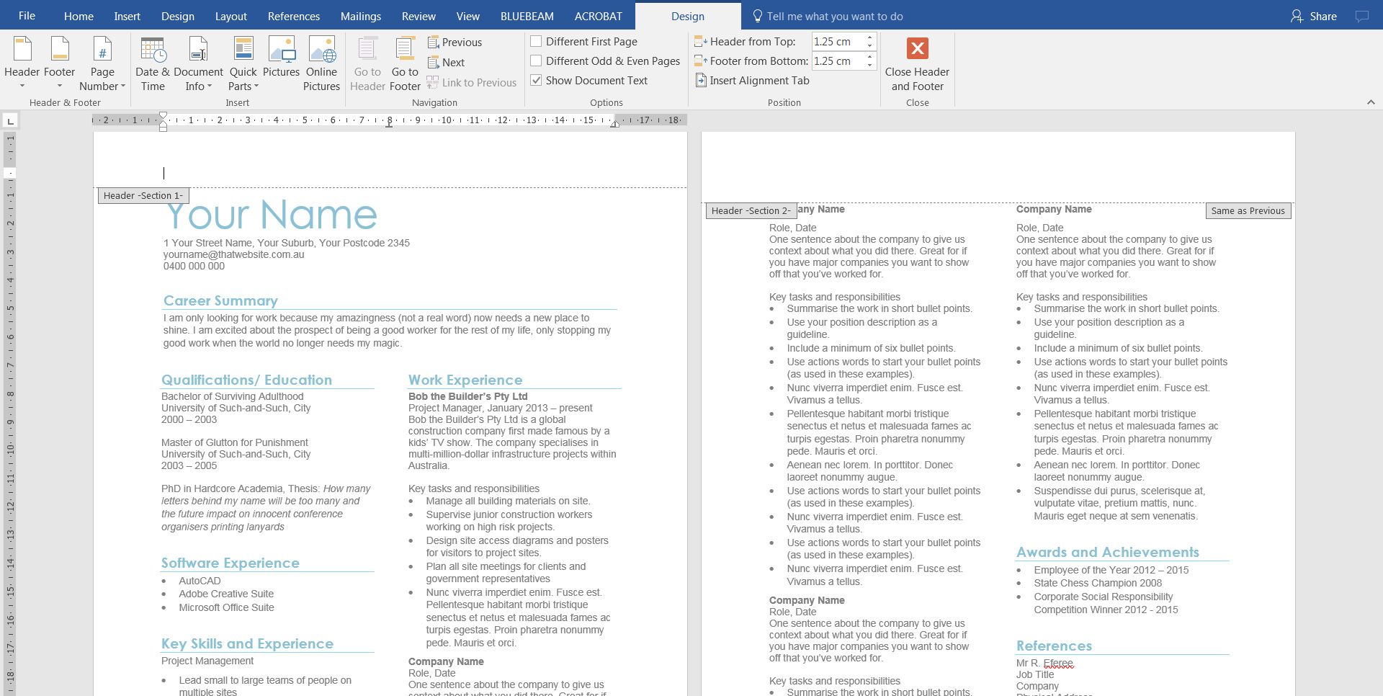Jump to Previous header section
1383x696 pixels.
455,43
